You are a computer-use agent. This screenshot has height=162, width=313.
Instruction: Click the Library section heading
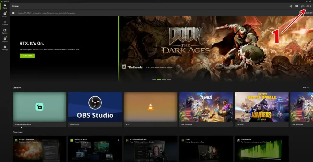pyautogui.click(x=17, y=88)
